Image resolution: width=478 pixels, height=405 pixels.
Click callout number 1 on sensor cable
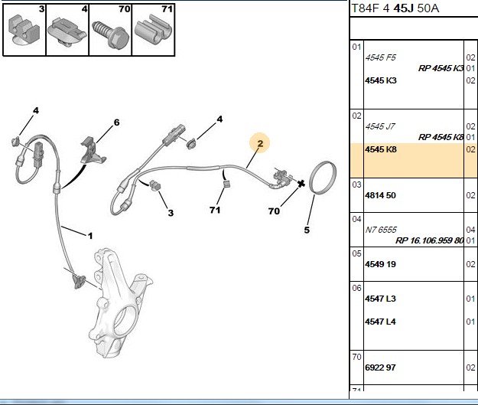pyautogui.click(x=90, y=236)
